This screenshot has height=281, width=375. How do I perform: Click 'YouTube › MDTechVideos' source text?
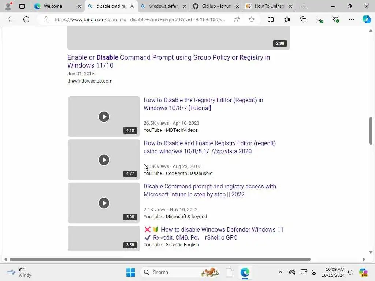pos(171,130)
